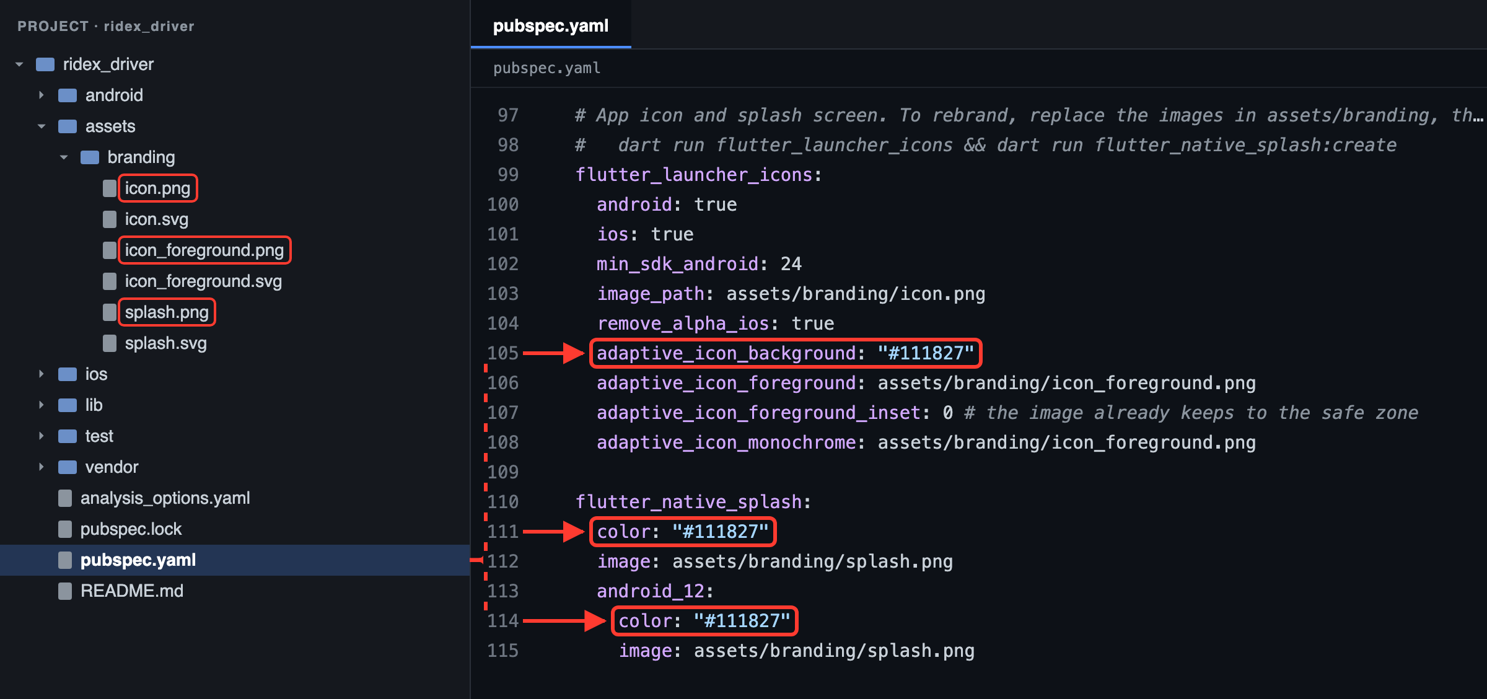
Task: Open splash.svg in the file tree
Action: [165, 343]
